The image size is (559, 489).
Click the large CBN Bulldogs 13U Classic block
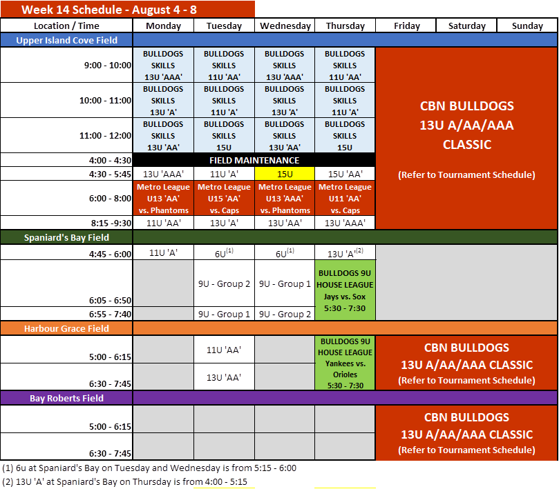point(466,139)
